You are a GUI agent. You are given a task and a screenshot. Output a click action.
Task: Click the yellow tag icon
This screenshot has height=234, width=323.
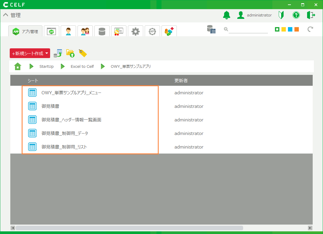click(83, 53)
